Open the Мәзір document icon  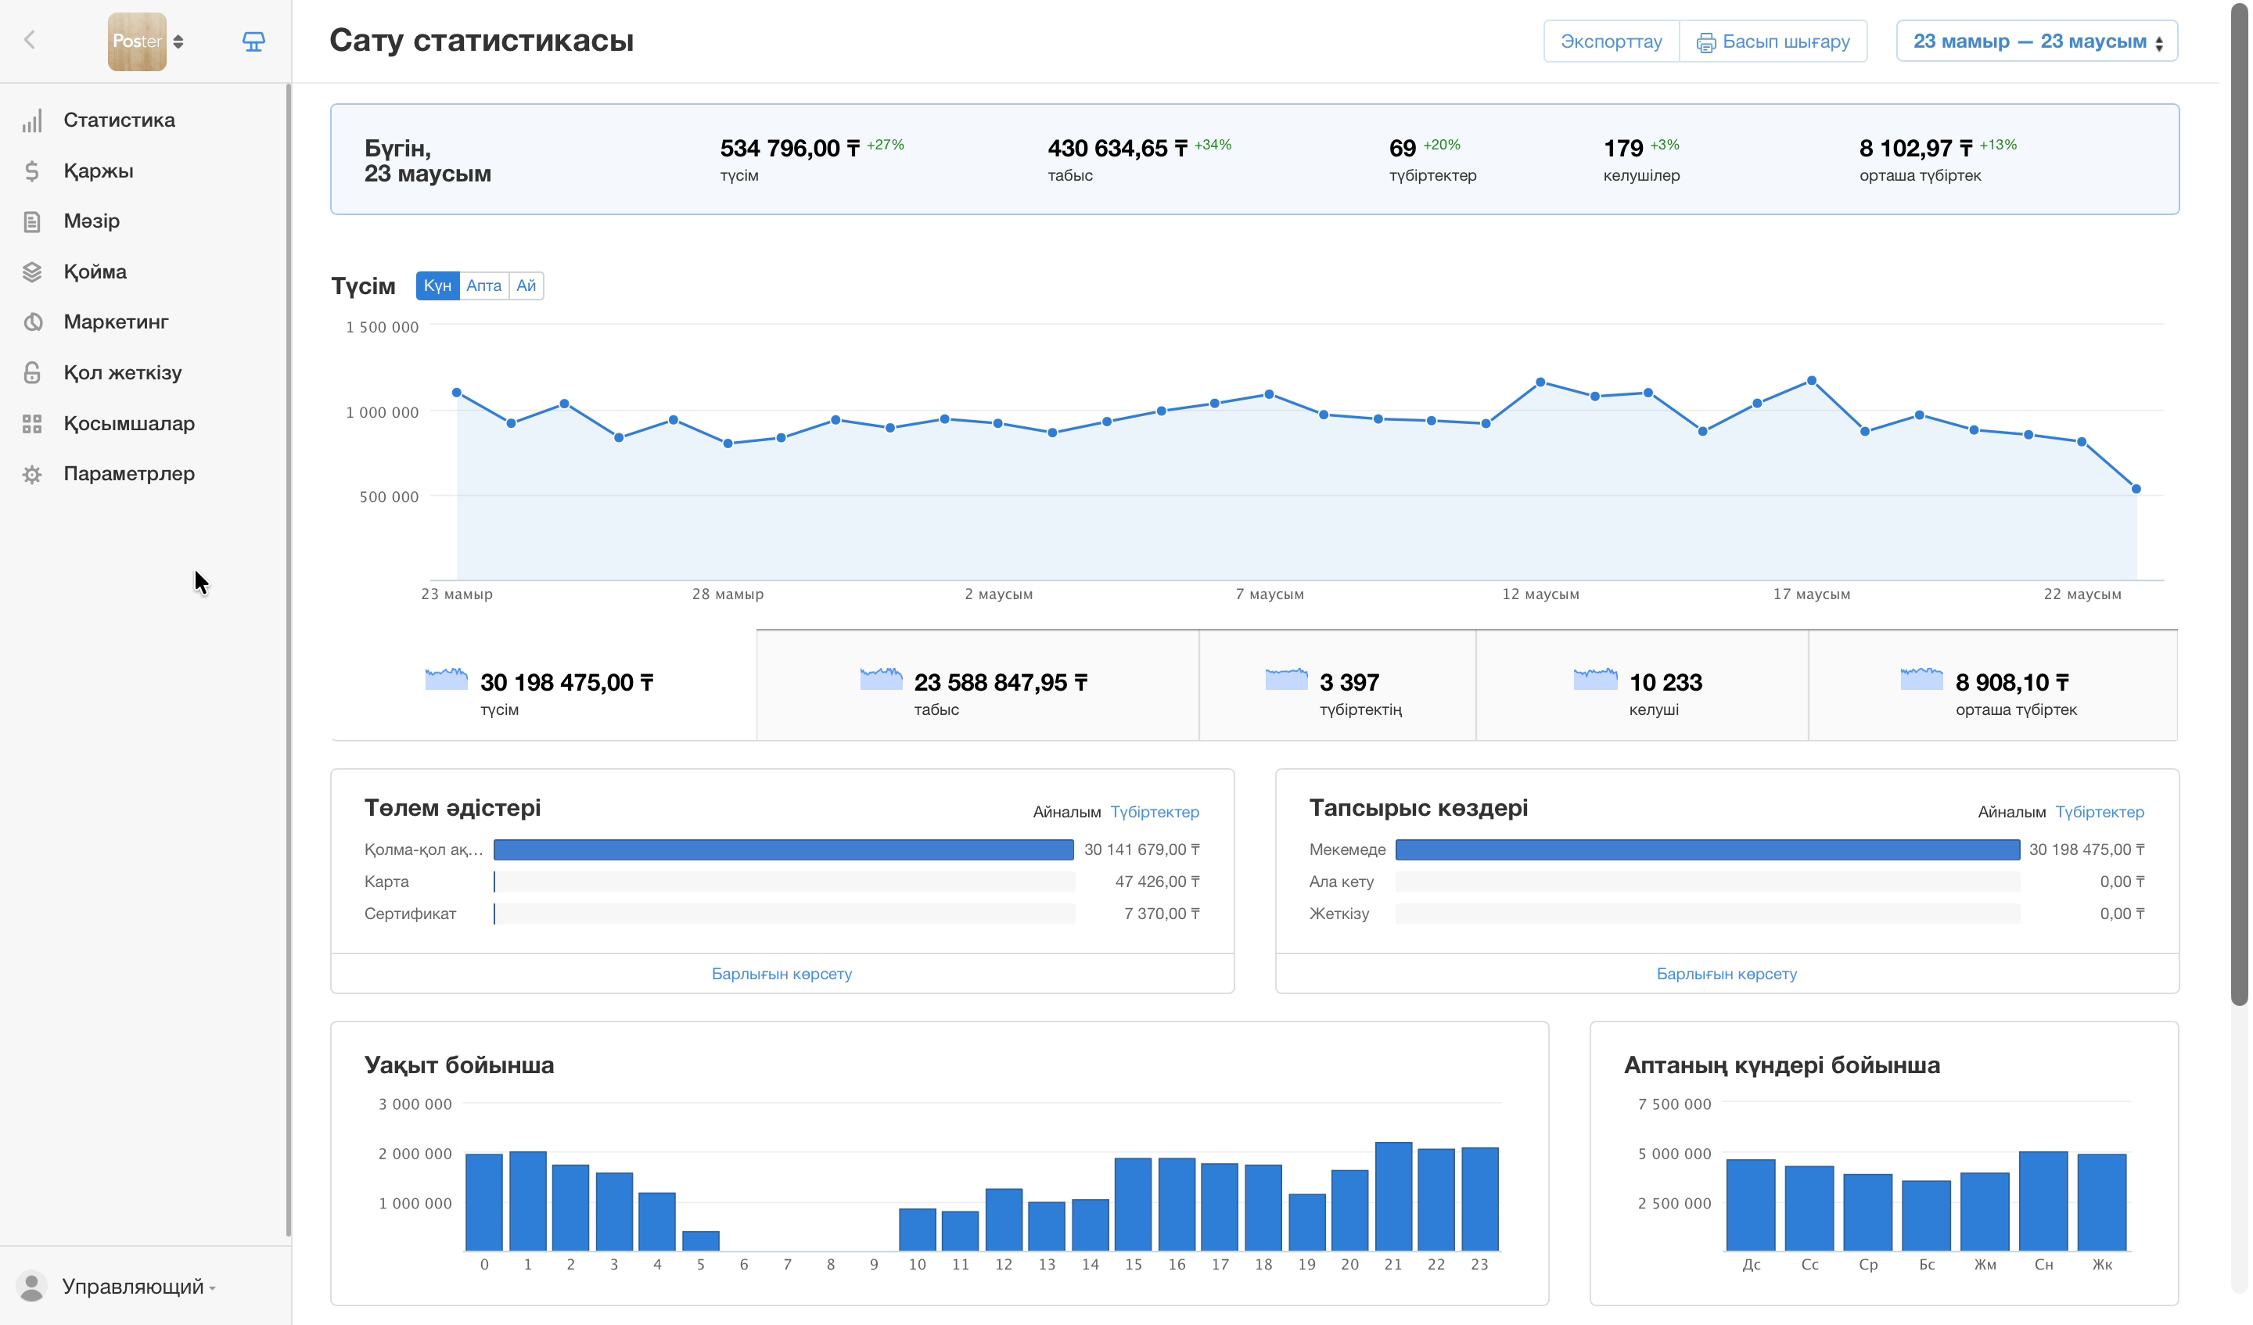(32, 221)
